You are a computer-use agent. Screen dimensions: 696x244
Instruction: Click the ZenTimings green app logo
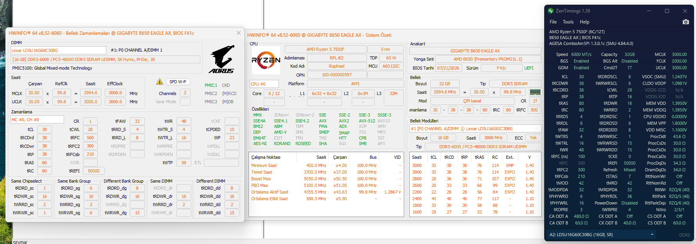(551, 11)
